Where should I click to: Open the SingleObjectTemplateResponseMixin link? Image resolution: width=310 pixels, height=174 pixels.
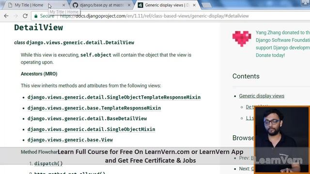click(x=114, y=97)
